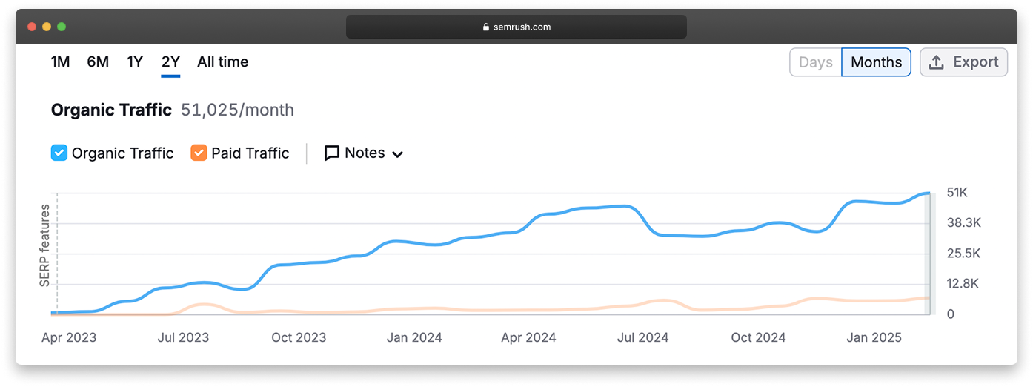The image size is (1033, 387).
Task: Click the yellow minimize window button
Action: (x=47, y=27)
